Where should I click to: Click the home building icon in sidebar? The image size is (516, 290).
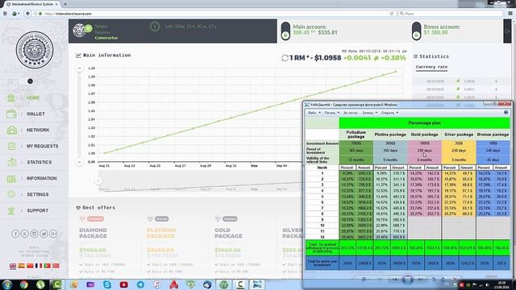(11, 97)
